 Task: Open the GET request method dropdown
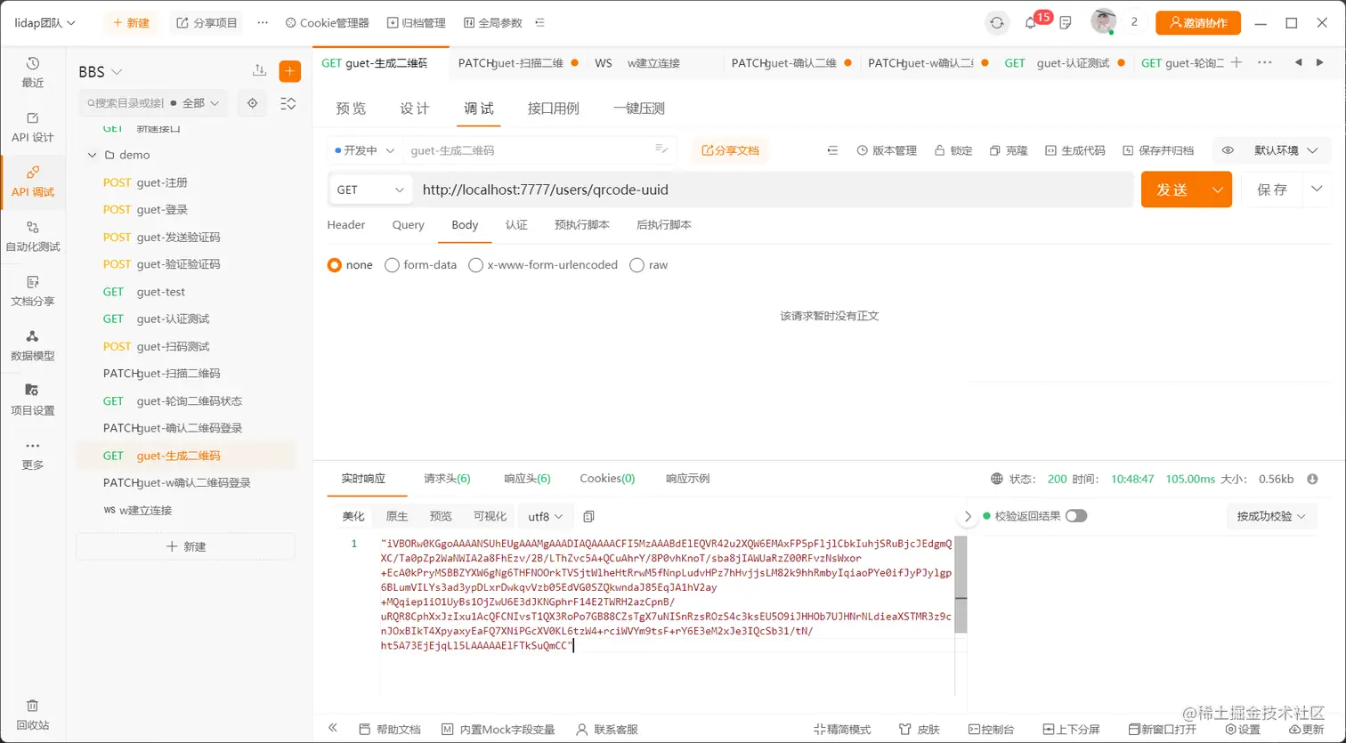[x=370, y=190]
